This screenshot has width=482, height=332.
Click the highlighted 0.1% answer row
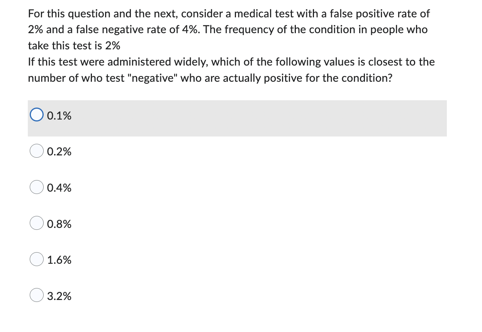click(x=237, y=118)
